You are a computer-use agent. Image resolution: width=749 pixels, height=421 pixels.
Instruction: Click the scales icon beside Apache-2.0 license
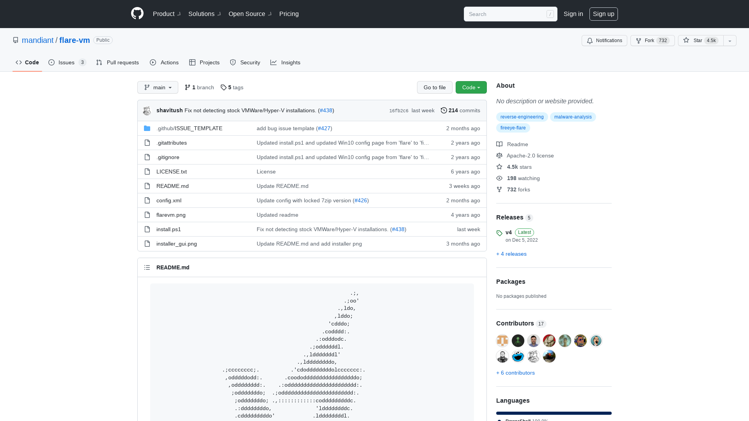[499, 156]
